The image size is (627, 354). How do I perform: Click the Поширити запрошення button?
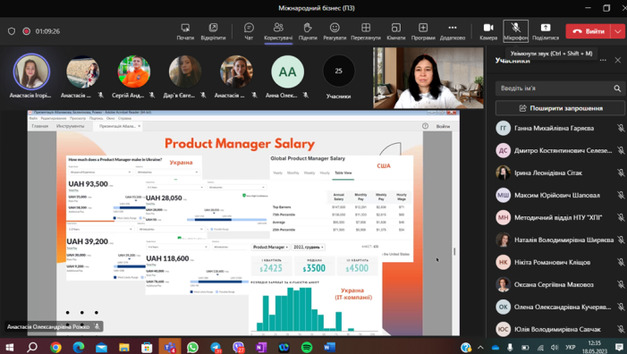point(560,108)
